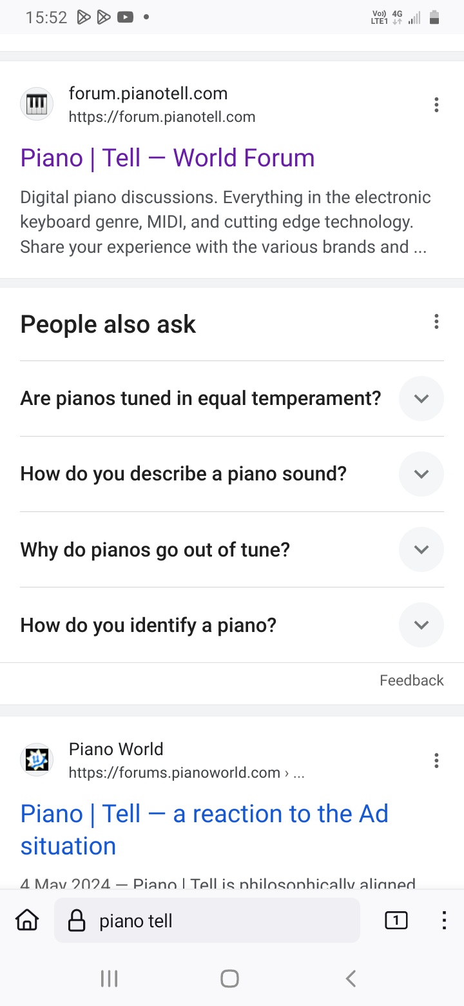Expand "How do you identify a piano?"

pyautogui.click(x=421, y=625)
